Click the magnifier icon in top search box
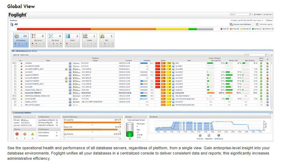281x164 pixels. click(250, 14)
